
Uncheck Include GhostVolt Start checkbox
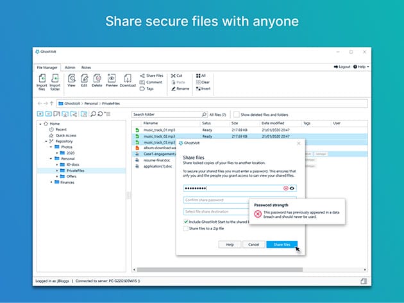click(x=186, y=222)
